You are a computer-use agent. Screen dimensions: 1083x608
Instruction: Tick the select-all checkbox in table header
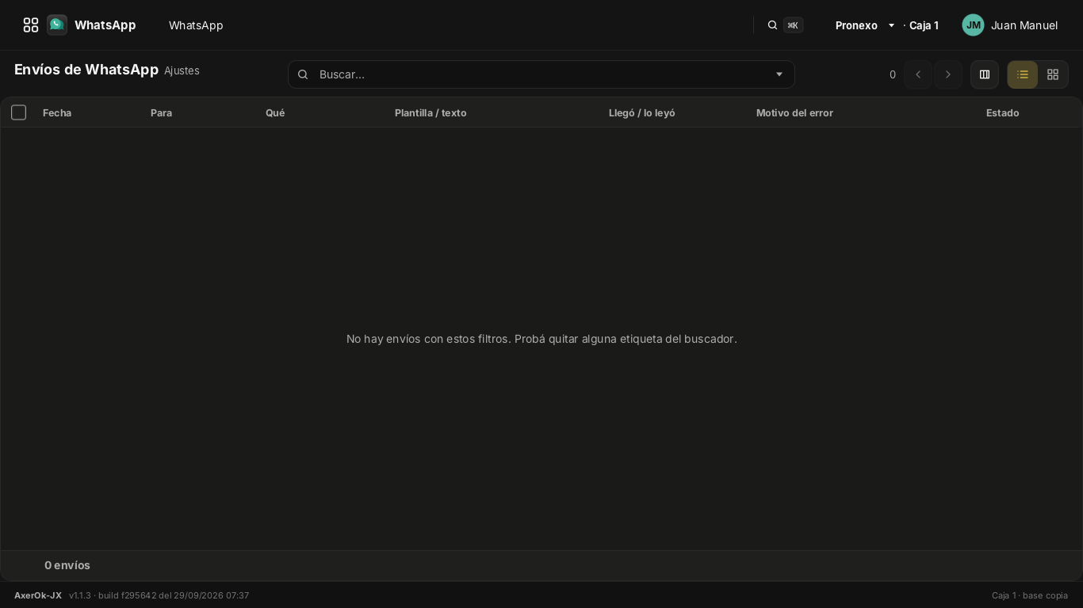click(19, 112)
